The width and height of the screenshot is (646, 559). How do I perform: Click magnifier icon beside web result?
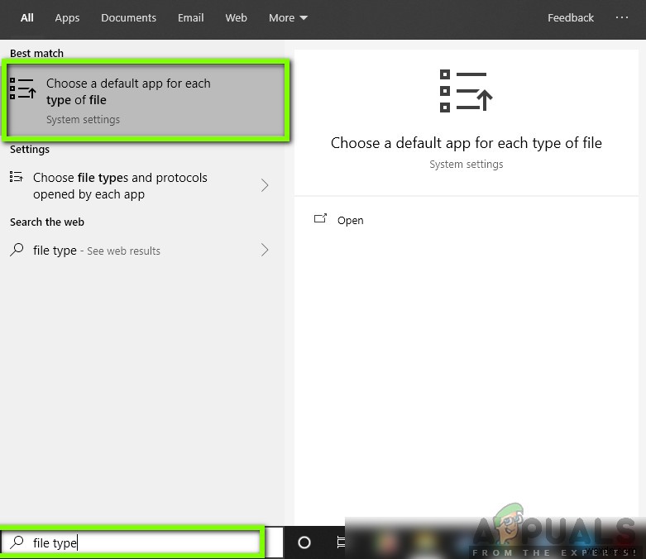point(17,250)
